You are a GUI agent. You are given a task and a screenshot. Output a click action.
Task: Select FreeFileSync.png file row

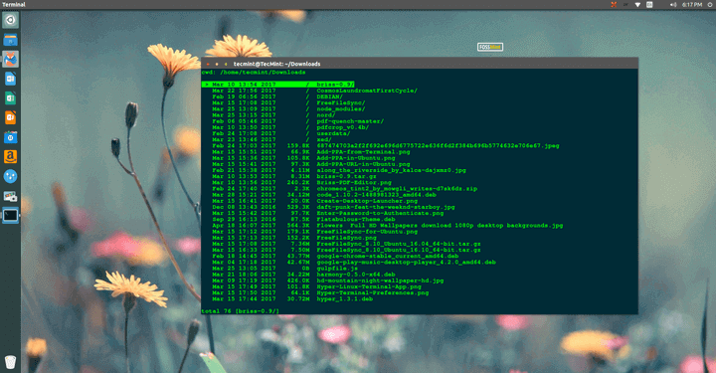(294, 238)
